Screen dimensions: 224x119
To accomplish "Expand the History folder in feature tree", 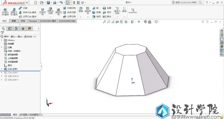I will [x=2, y=40].
